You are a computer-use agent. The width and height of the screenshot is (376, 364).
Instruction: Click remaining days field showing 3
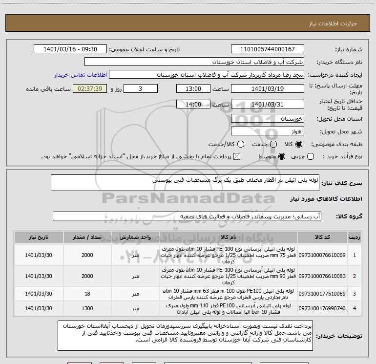pos(141,88)
